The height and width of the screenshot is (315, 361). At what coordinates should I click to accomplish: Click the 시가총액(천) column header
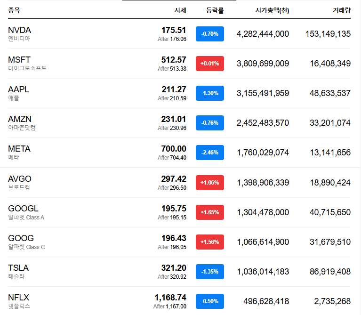tap(273, 10)
